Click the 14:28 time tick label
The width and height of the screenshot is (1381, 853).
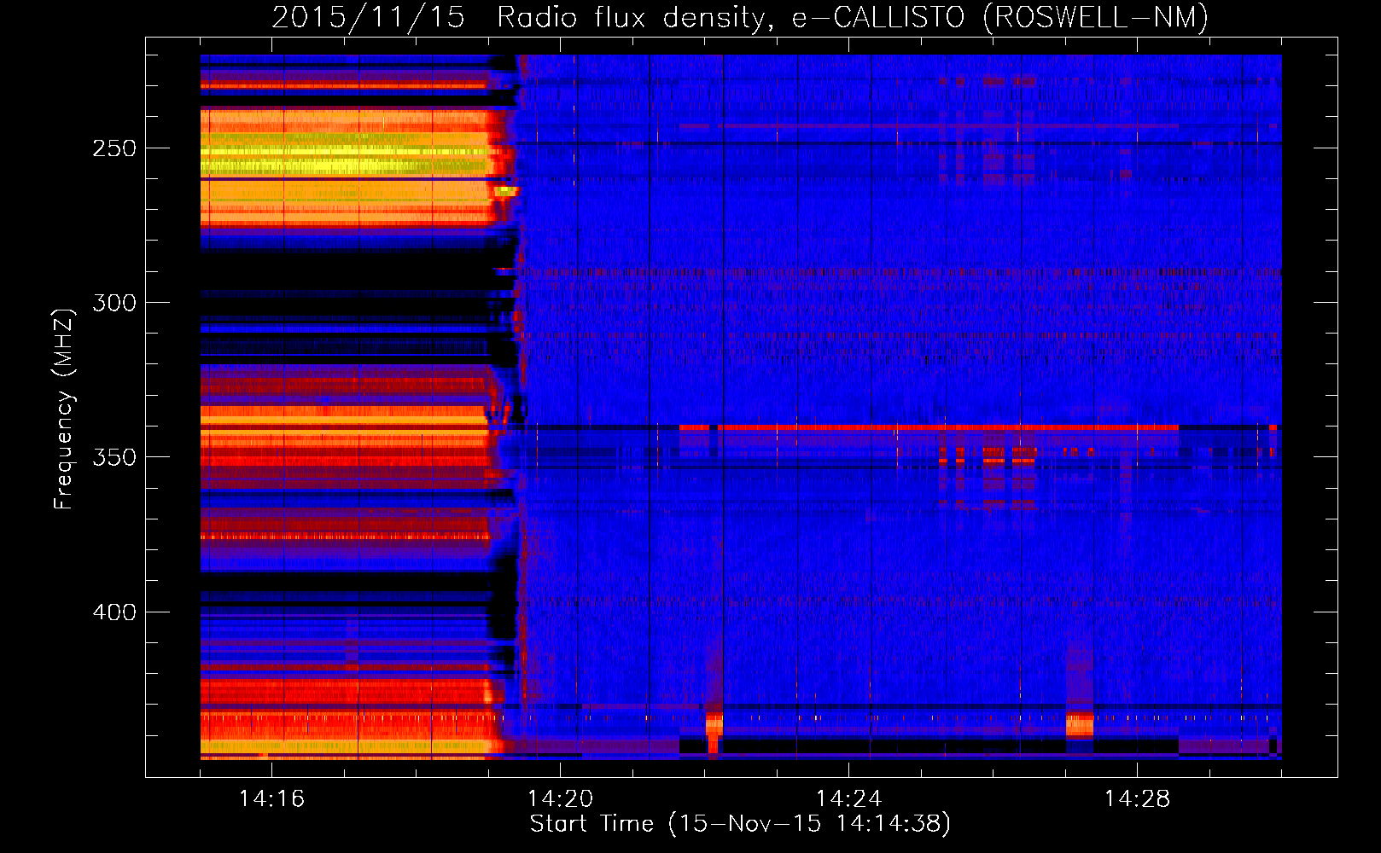click(x=1137, y=799)
